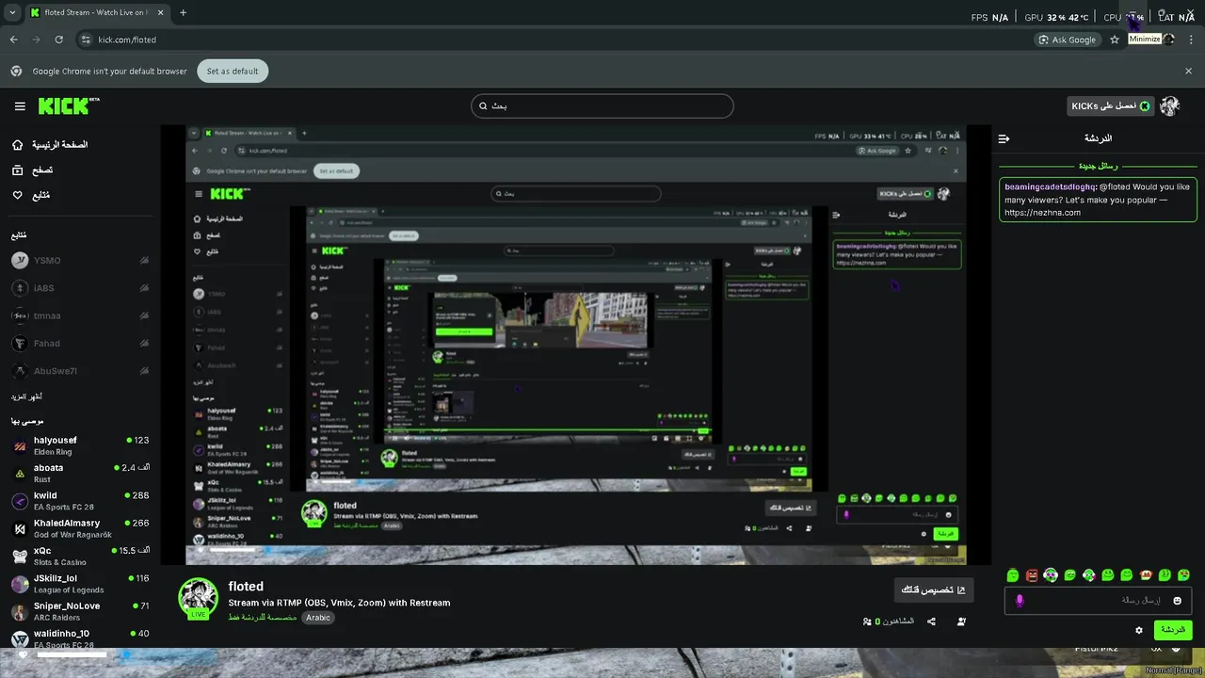Viewport: 1205px width, 678px height.
Task: Click username beamingcadetsdloghq in chat
Action: tap(1051, 186)
